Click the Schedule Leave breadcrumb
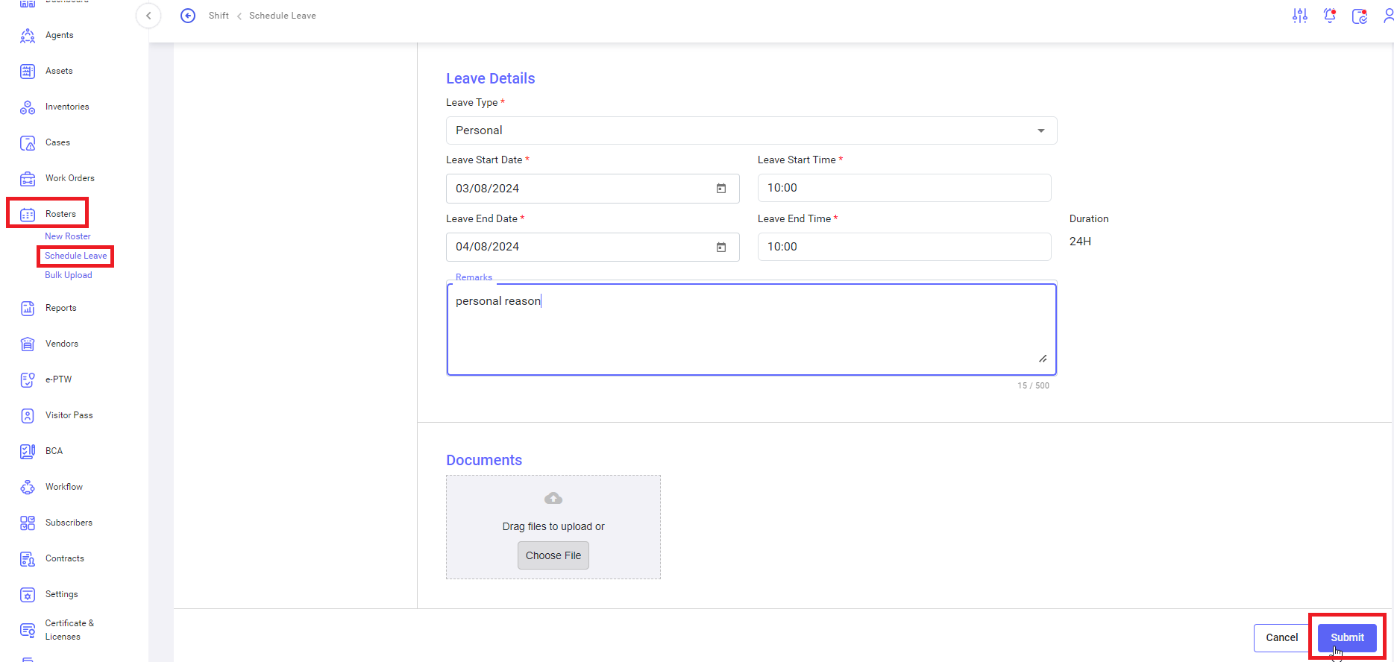The width and height of the screenshot is (1394, 662). [x=283, y=16]
